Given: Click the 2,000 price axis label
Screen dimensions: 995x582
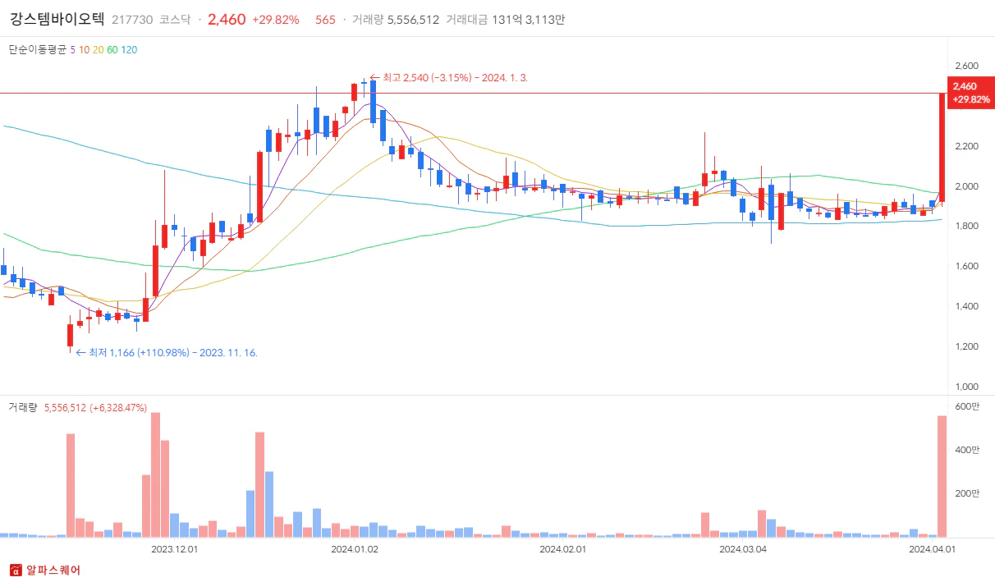Looking at the screenshot, I should pos(966,186).
